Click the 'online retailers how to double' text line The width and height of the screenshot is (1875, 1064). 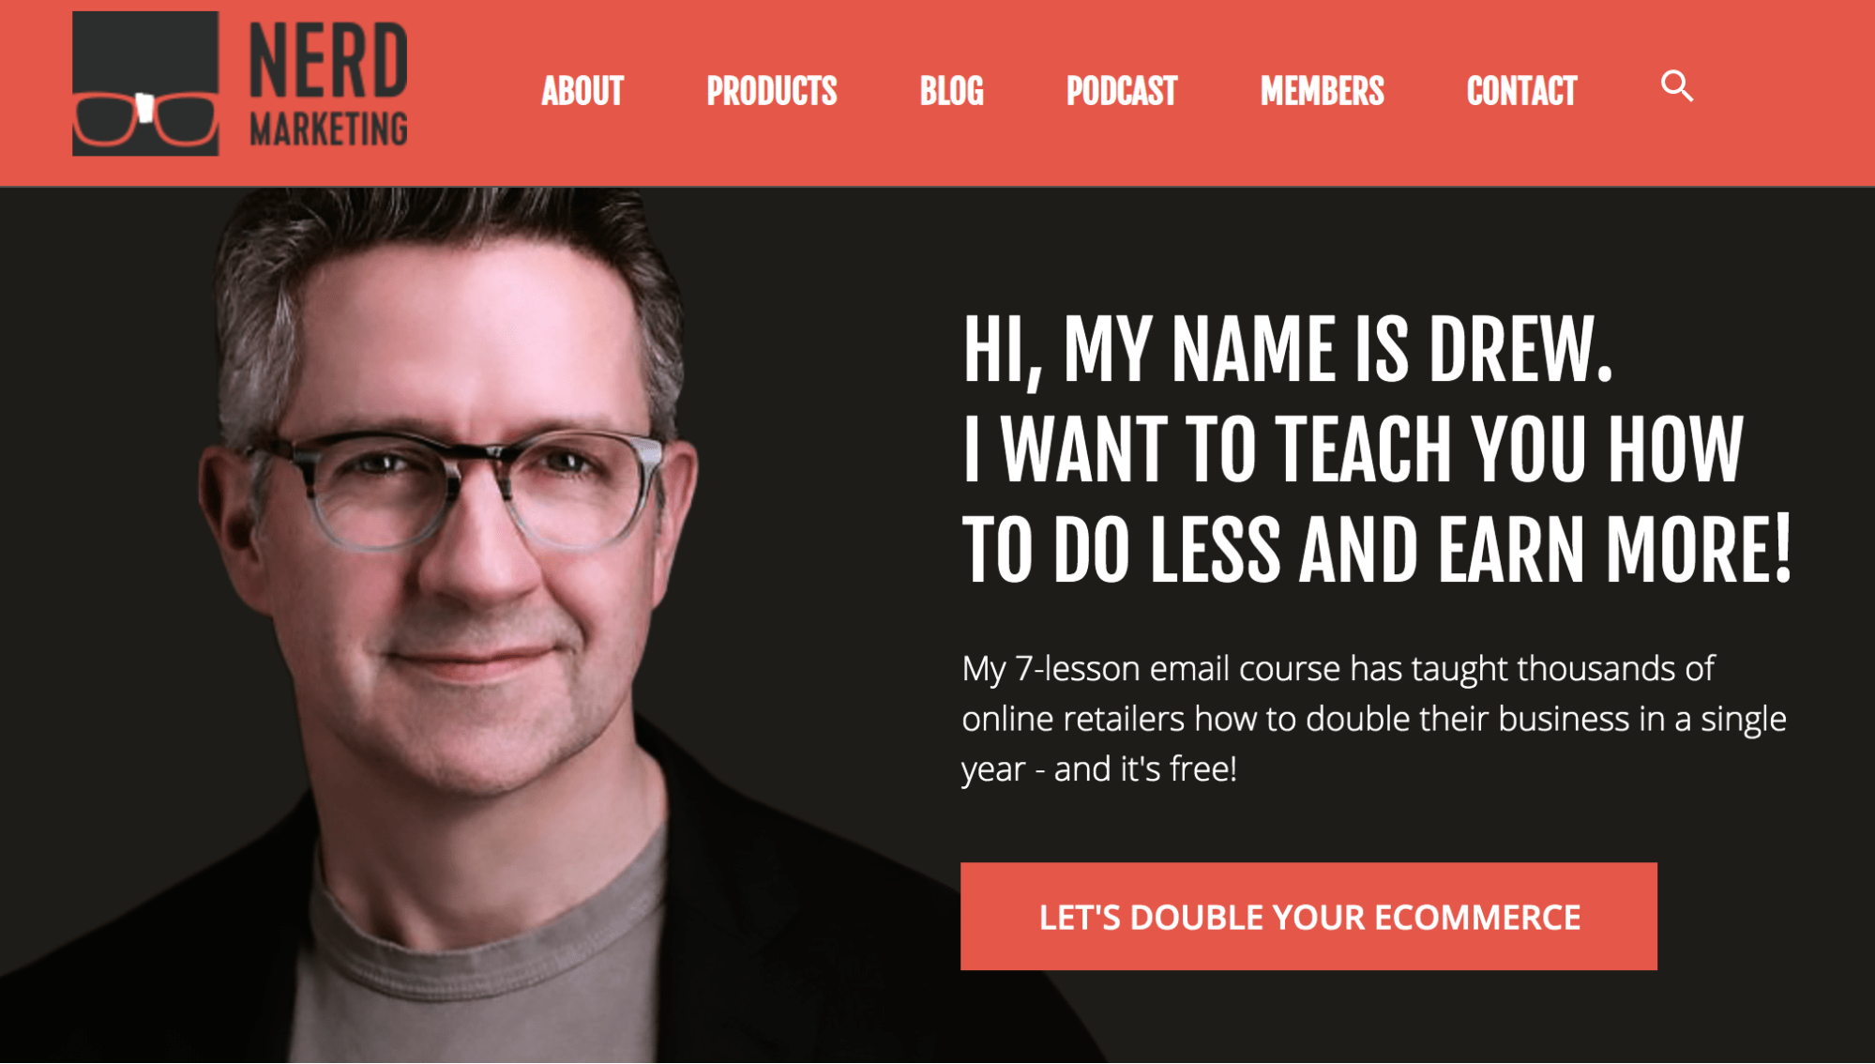(x=1374, y=719)
